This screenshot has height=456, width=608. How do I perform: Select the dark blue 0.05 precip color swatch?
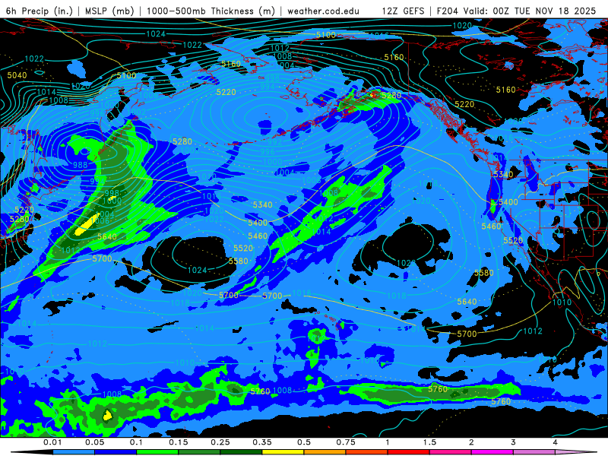tap(116, 452)
